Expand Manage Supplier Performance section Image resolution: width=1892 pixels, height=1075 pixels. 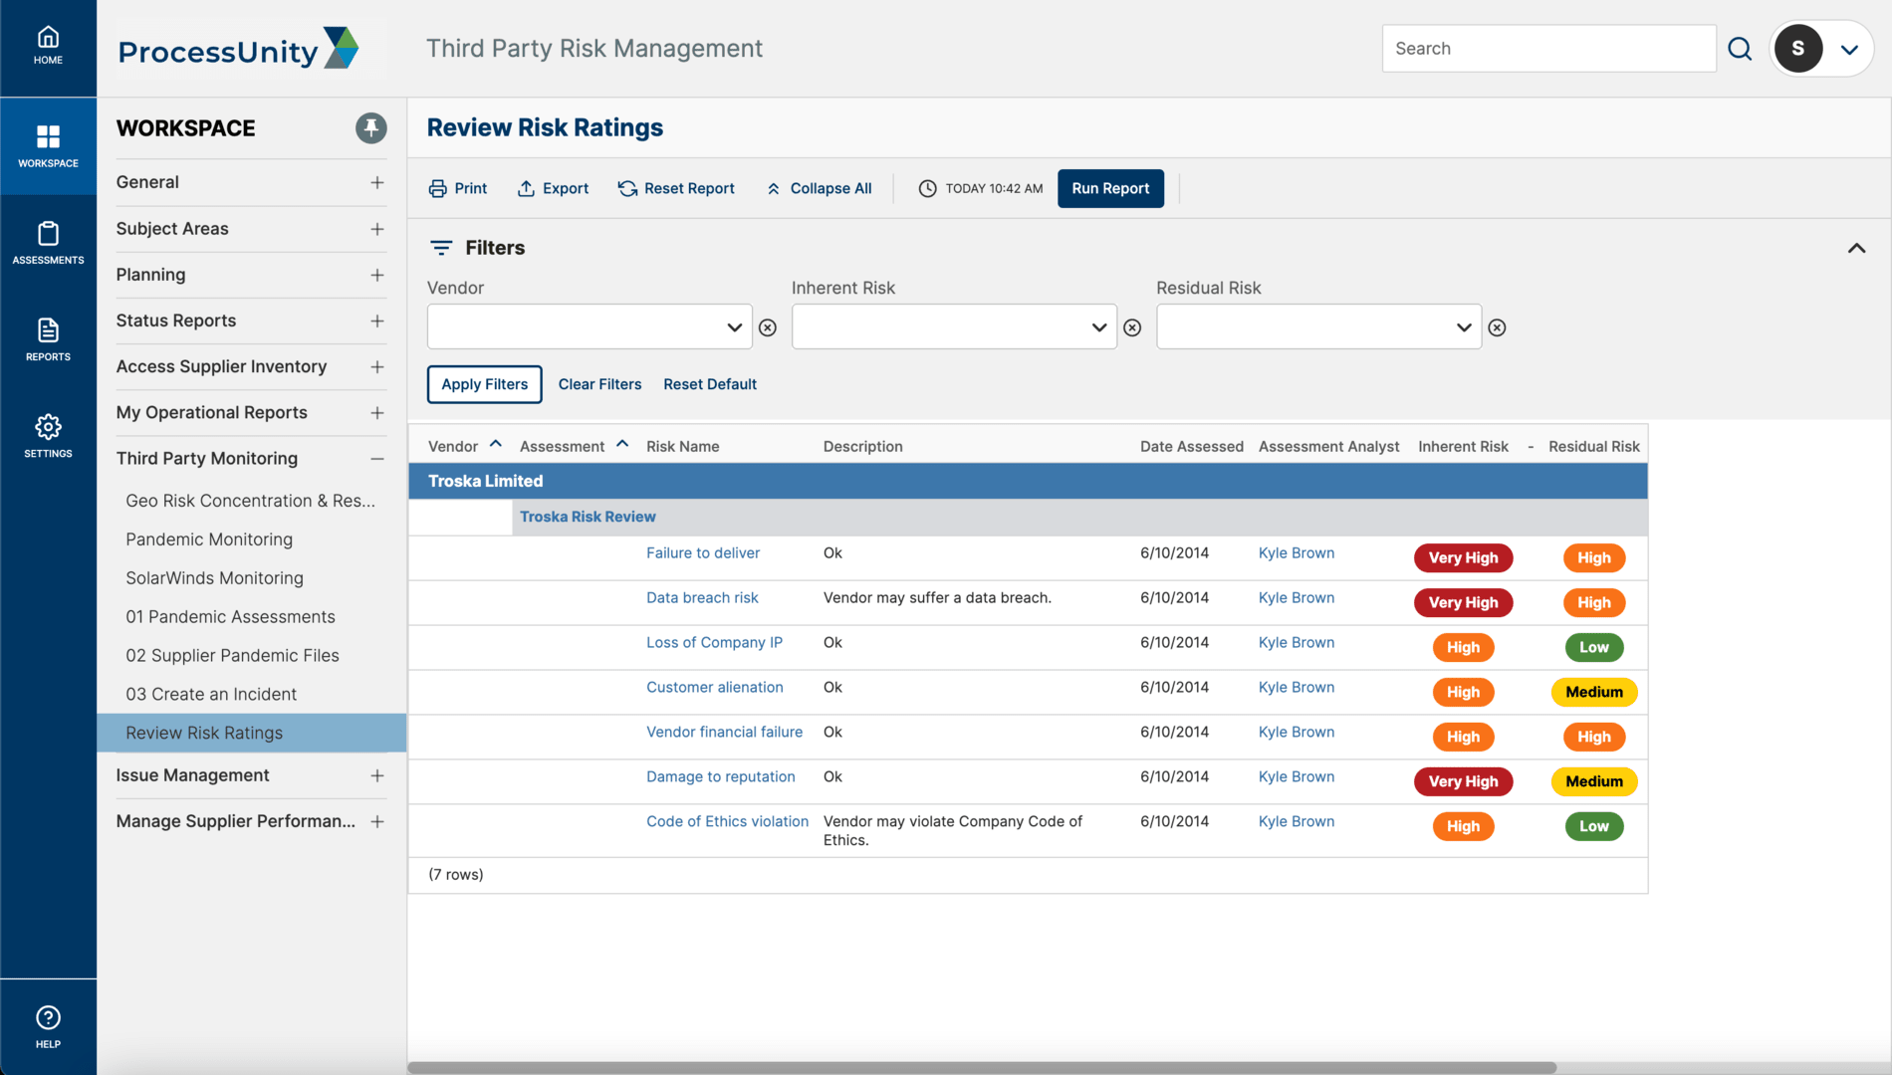377,821
